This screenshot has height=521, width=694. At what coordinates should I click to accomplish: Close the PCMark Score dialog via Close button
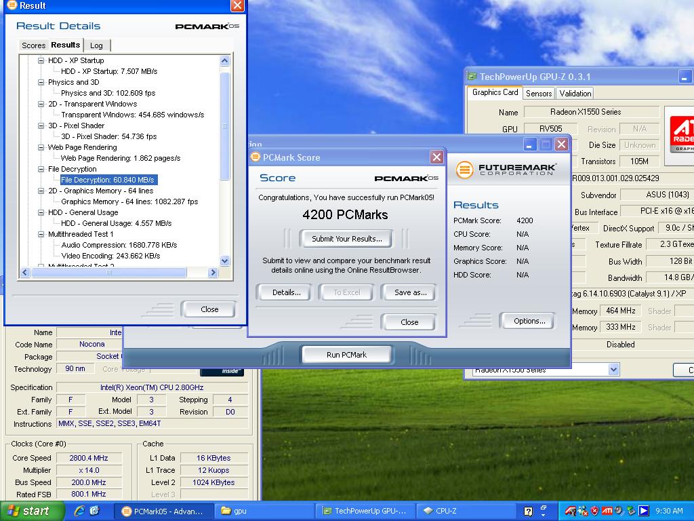pyautogui.click(x=409, y=322)
